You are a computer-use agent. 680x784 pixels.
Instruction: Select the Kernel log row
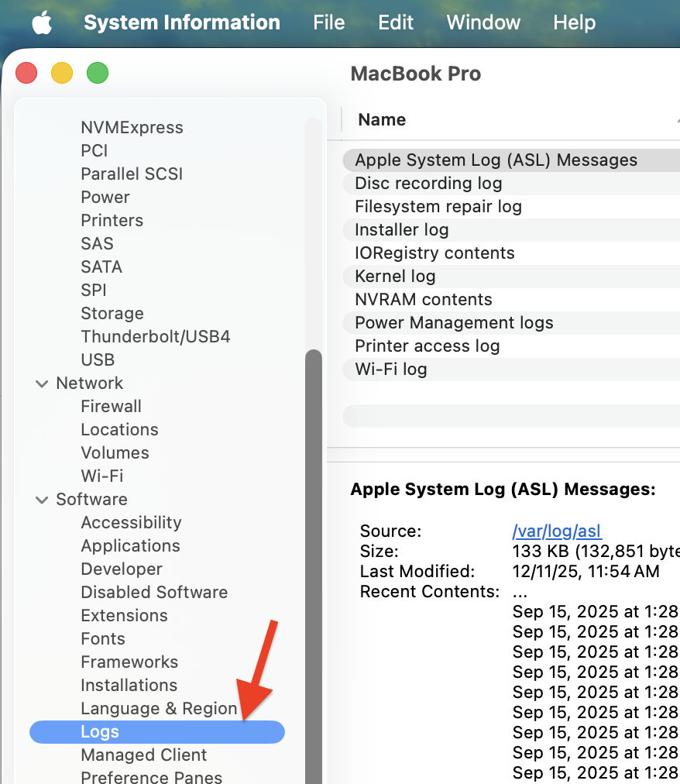click(x=511, y=277)
